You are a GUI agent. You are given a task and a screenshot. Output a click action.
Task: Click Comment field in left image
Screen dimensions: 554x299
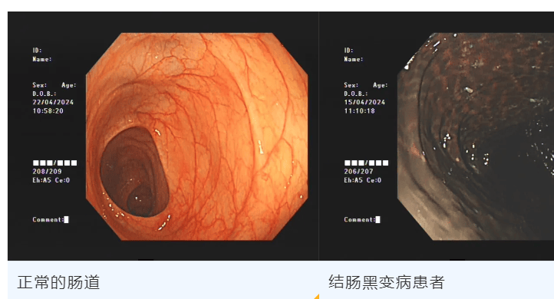tap(51, 219)
